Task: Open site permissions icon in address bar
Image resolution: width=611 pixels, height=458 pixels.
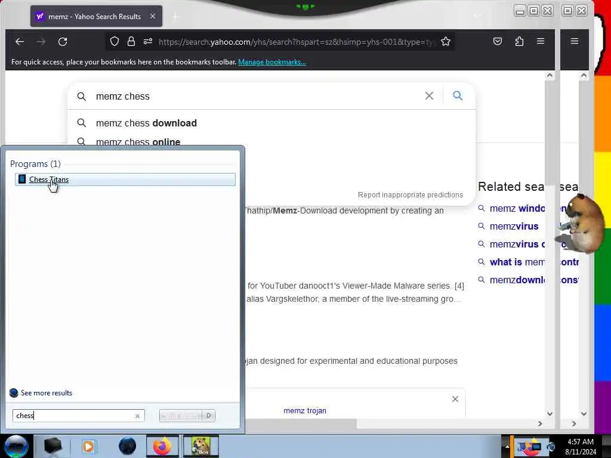Action: [x=148, y=41]
